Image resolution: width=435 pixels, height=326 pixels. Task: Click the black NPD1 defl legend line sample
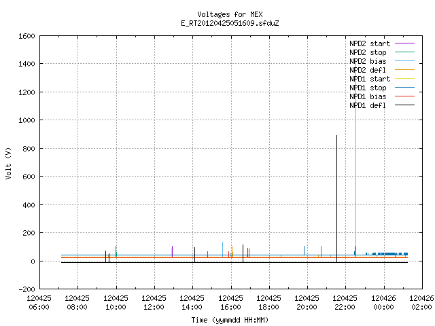tap(404, 105)
